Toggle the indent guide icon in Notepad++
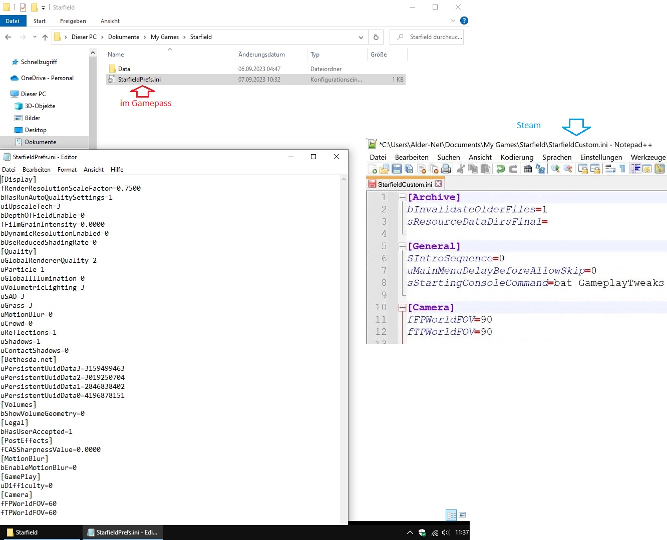The image size is (667, 540). (x=635, y=169)
